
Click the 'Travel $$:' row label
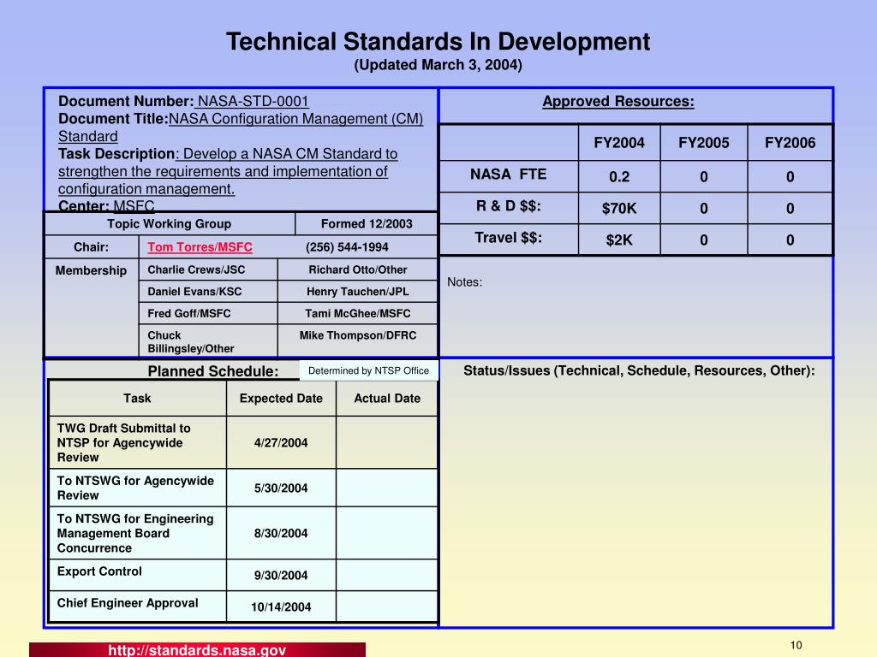508,238
